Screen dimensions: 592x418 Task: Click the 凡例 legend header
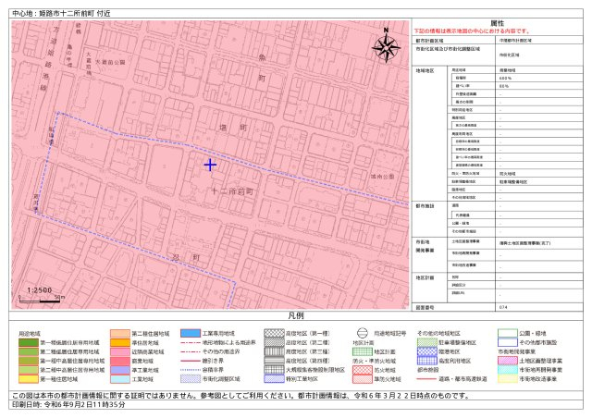[x=296, y=316]
